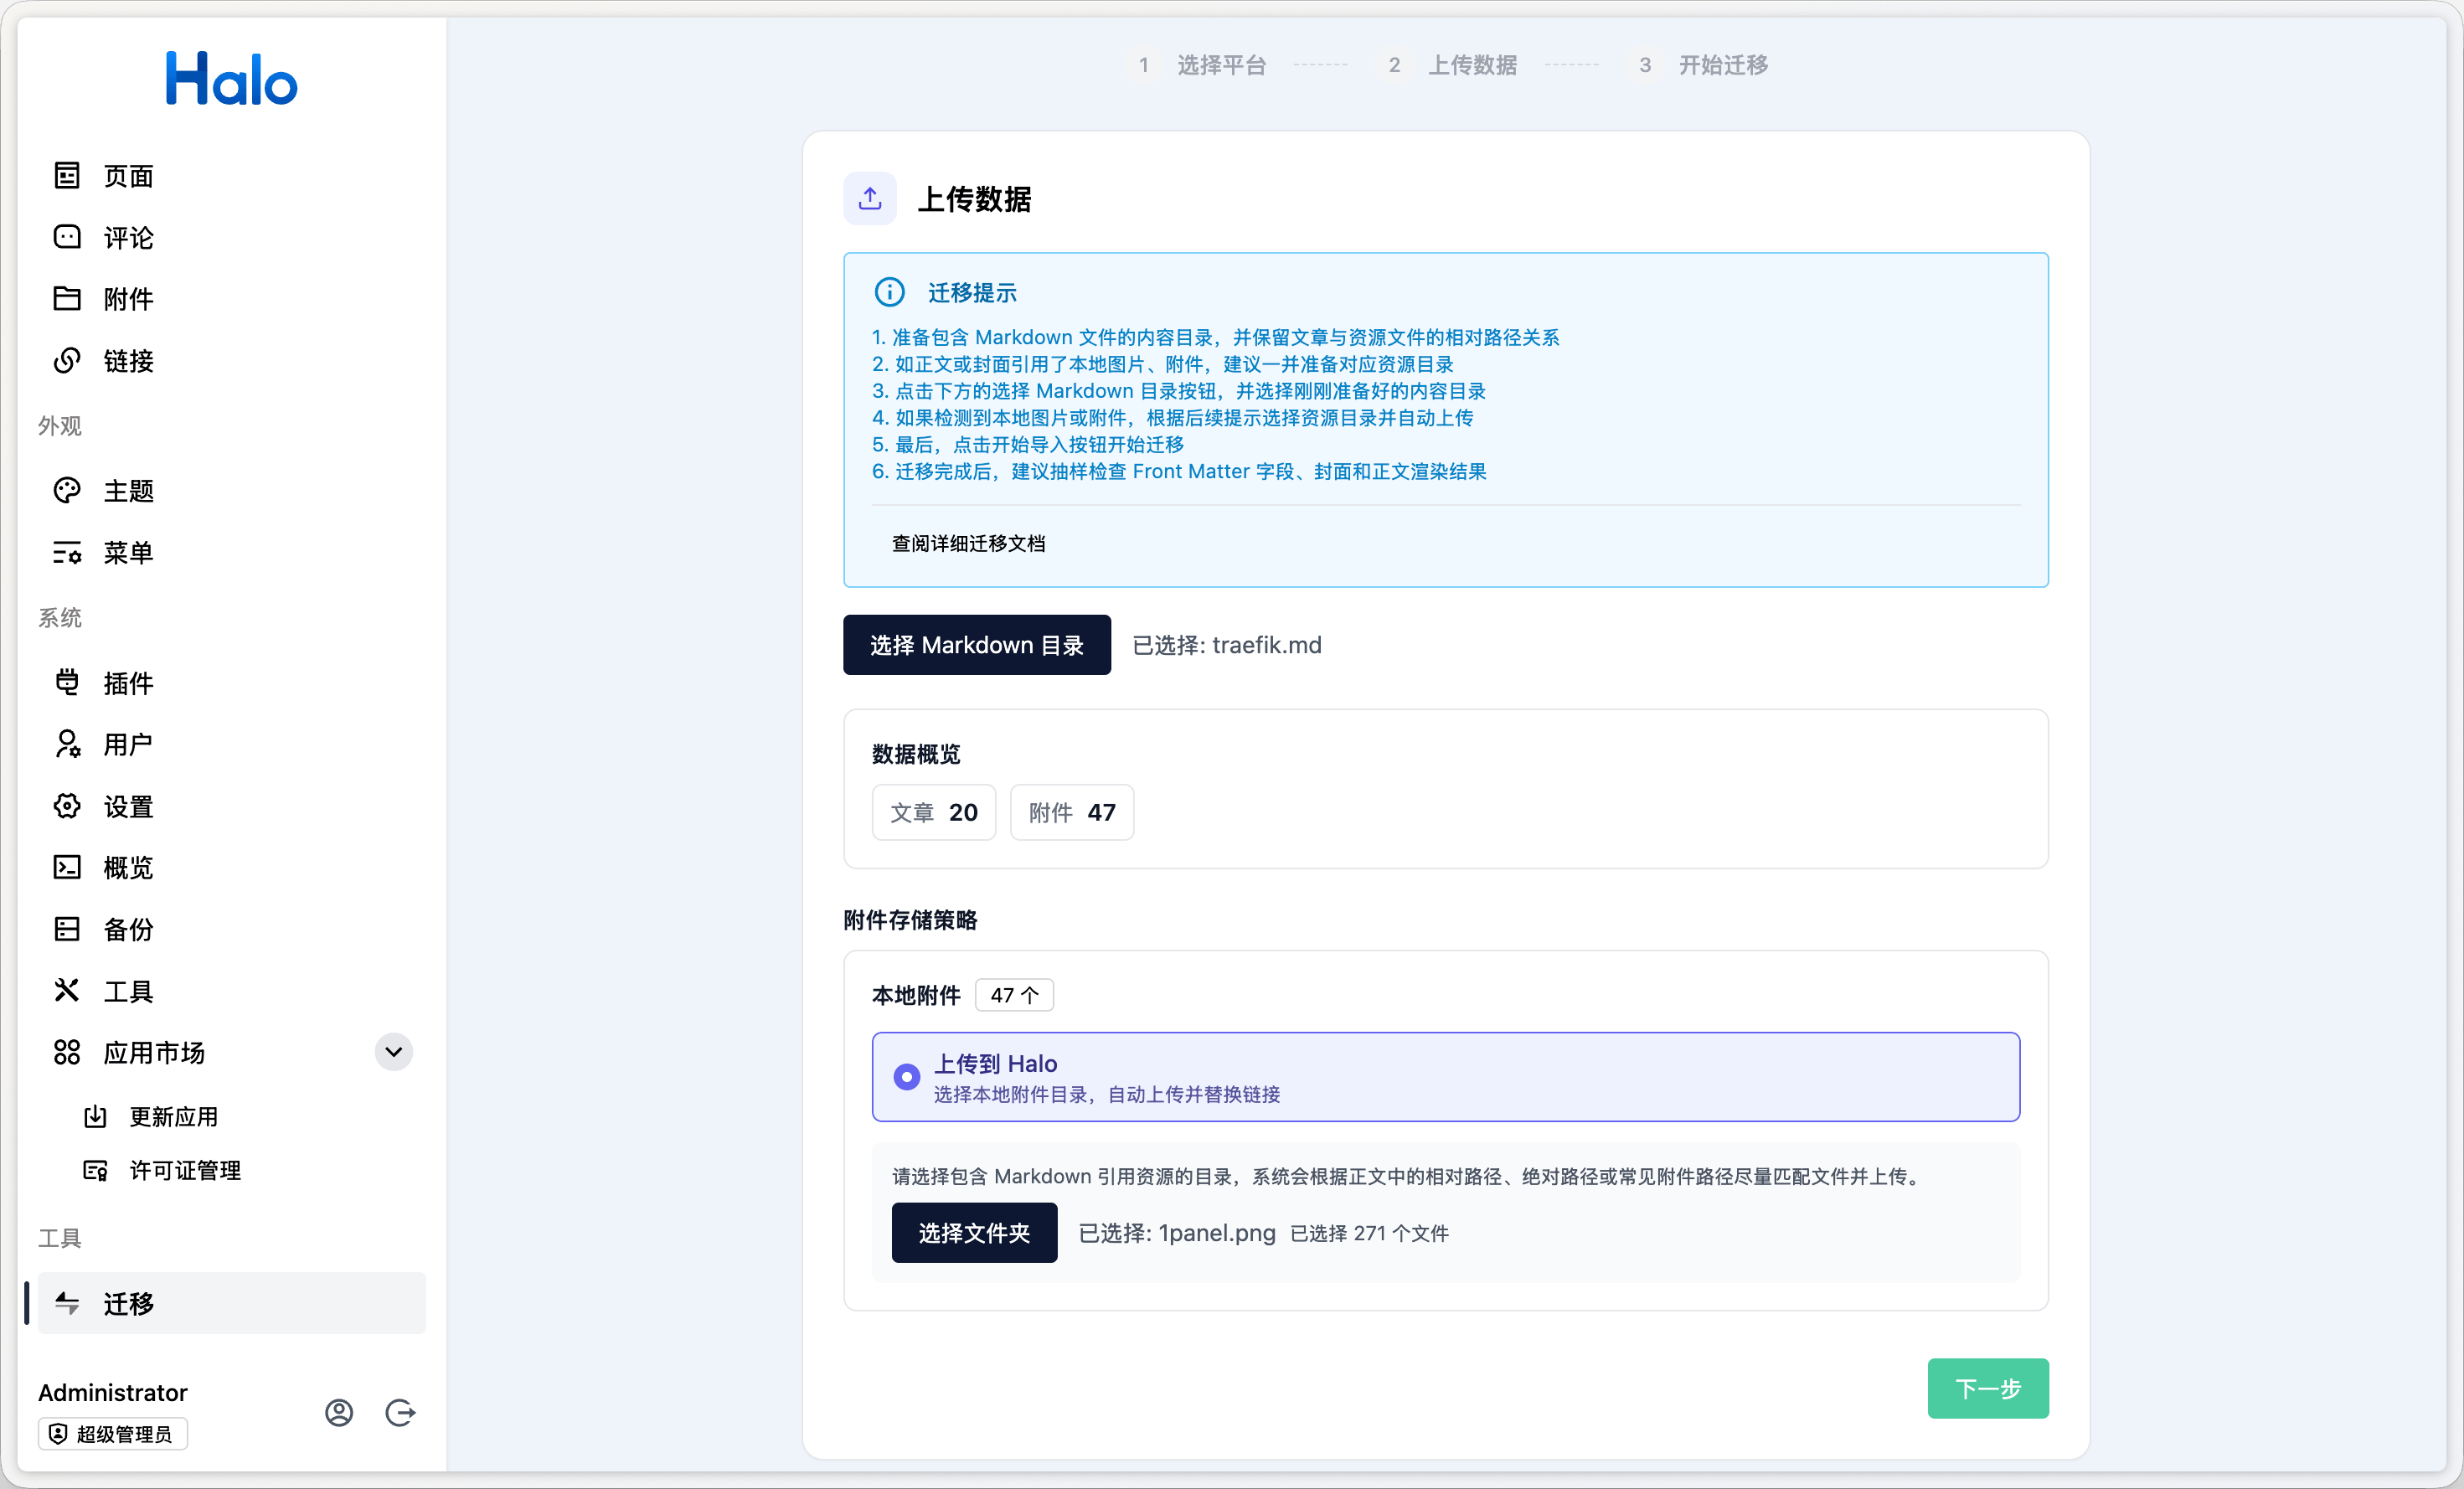Click the 链接 link icon
Screen dimensions: 2464x1489
pos(67,360)
